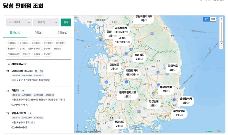This screenshot has height=135, width=228.
Task: Open the 로또6/45 lottery type dropdown
Action: coord(19,22)
